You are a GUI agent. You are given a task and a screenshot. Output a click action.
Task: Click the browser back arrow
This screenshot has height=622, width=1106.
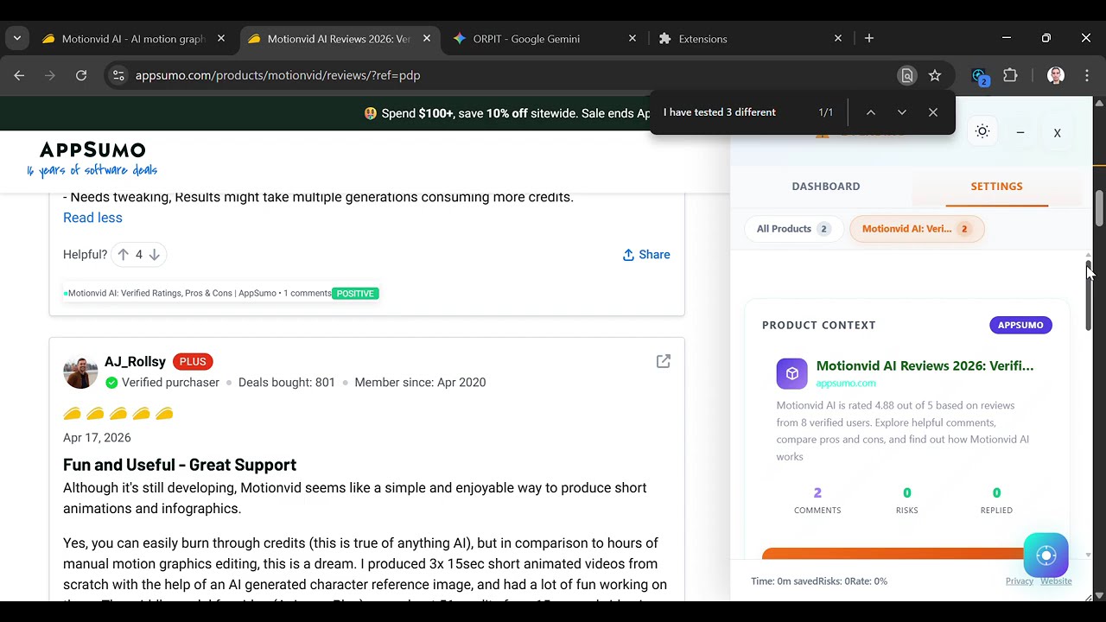tap(19, 75)
